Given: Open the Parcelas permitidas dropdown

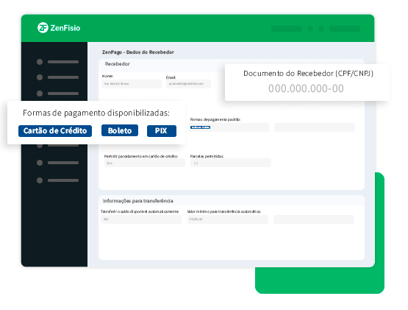Looking at the screenshot, I should 231,163.
